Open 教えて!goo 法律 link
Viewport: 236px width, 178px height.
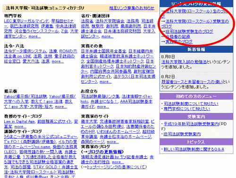tap(46, 102)
